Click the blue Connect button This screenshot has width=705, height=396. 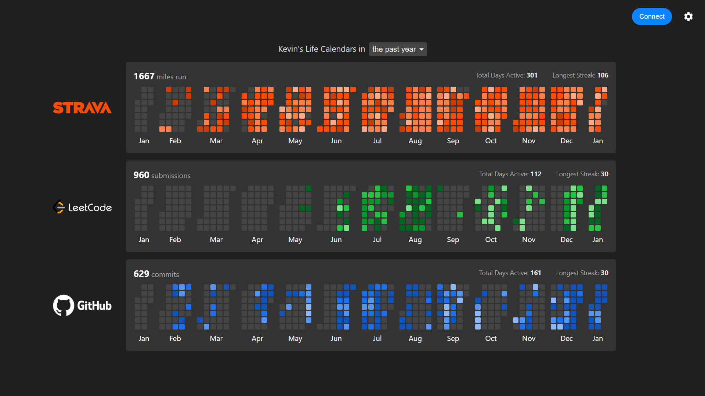[652, 17]
